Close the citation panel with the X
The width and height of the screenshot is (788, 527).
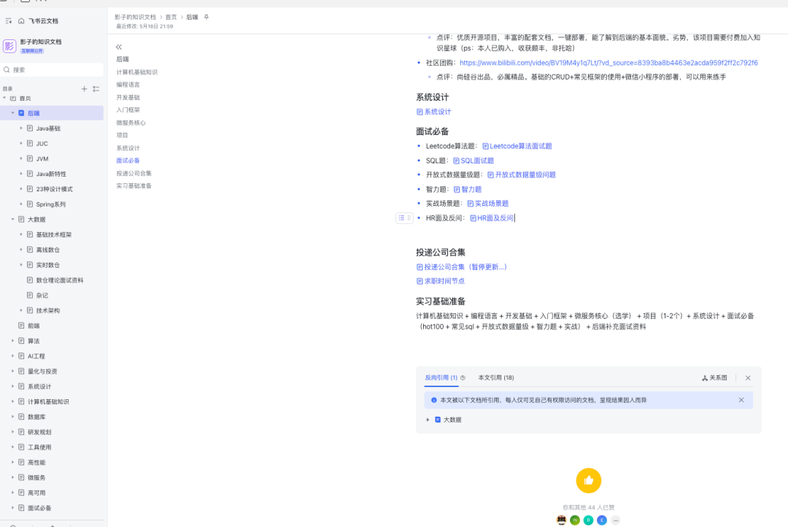(x=748, y=377)
